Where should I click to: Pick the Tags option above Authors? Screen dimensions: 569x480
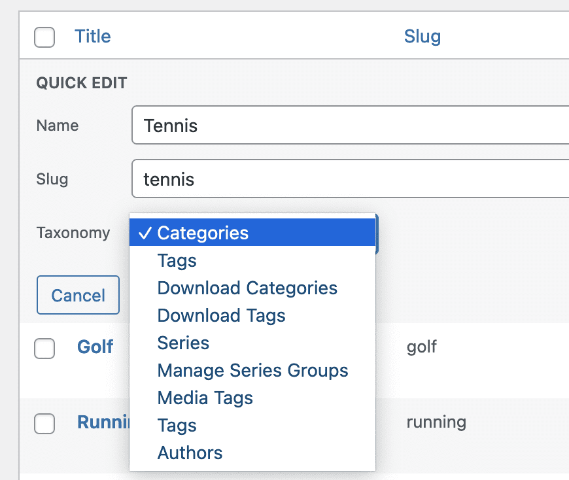coord(252,425)
